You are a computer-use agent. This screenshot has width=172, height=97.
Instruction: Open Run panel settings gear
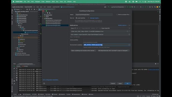[156, 64]
